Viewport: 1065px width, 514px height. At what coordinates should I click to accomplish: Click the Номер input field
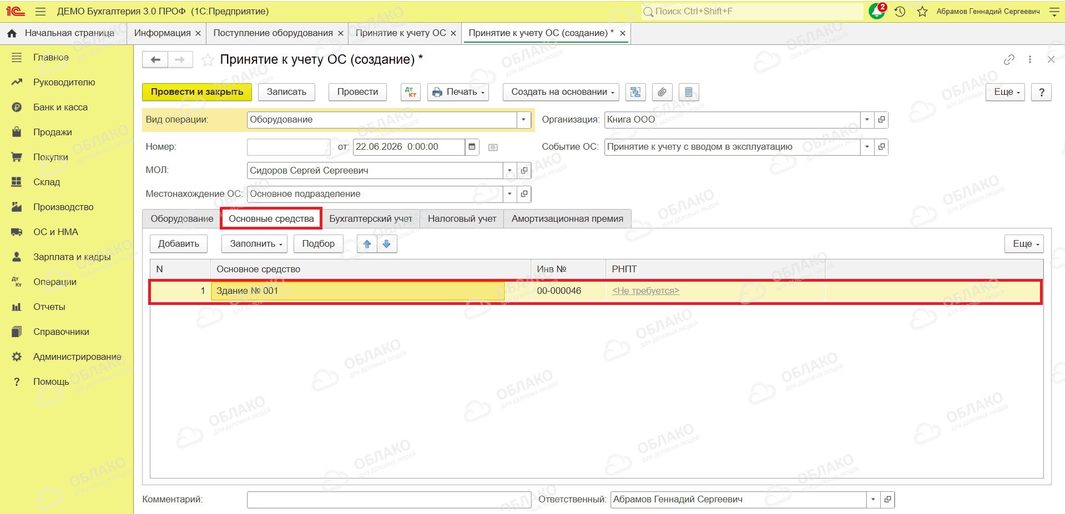289,147
